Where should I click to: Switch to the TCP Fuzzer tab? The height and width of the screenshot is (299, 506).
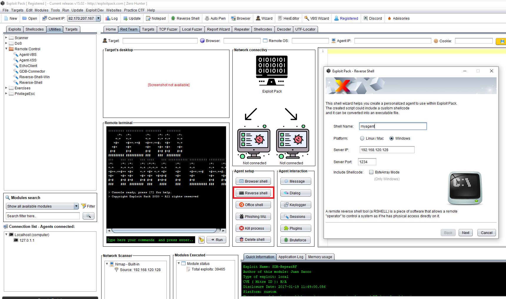pos(168,29)
